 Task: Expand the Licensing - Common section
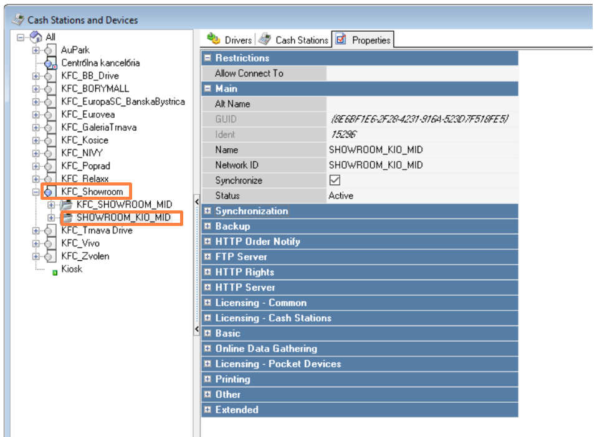(208, 303)
